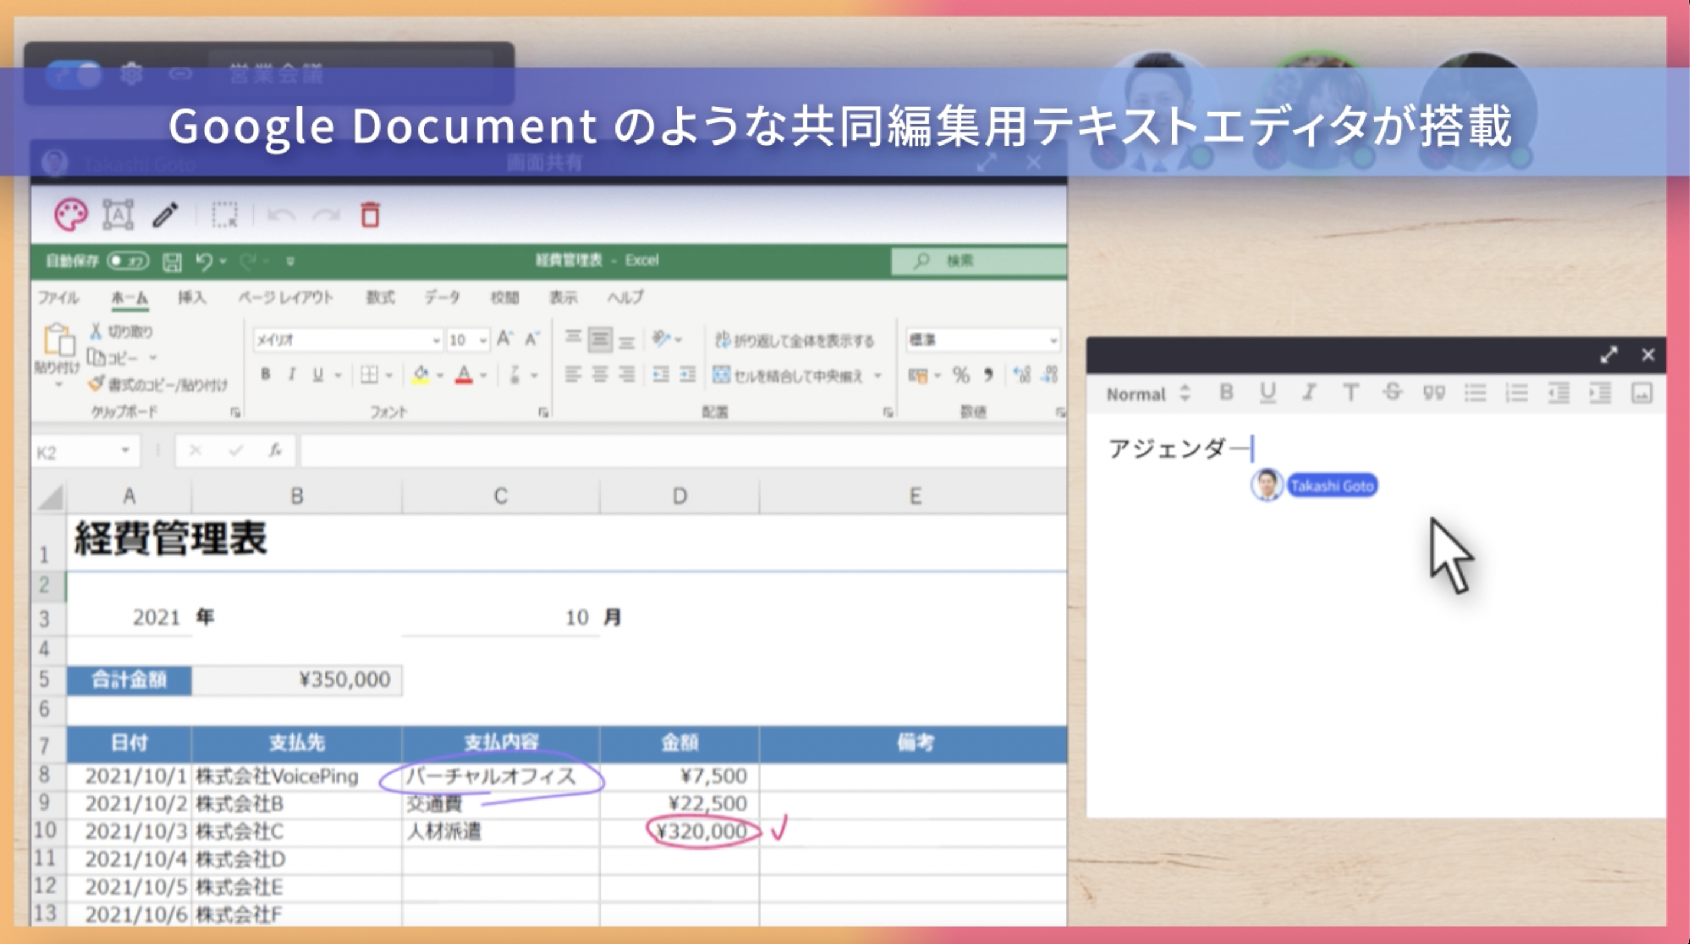Click cell 株式会社VoicePing
1690x944 pixels.
(297, 776)
